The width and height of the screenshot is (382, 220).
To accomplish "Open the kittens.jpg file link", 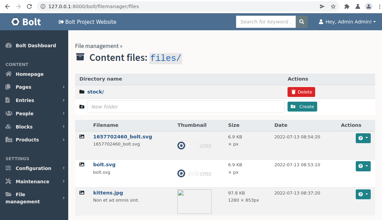I will (x=108, y=192).
